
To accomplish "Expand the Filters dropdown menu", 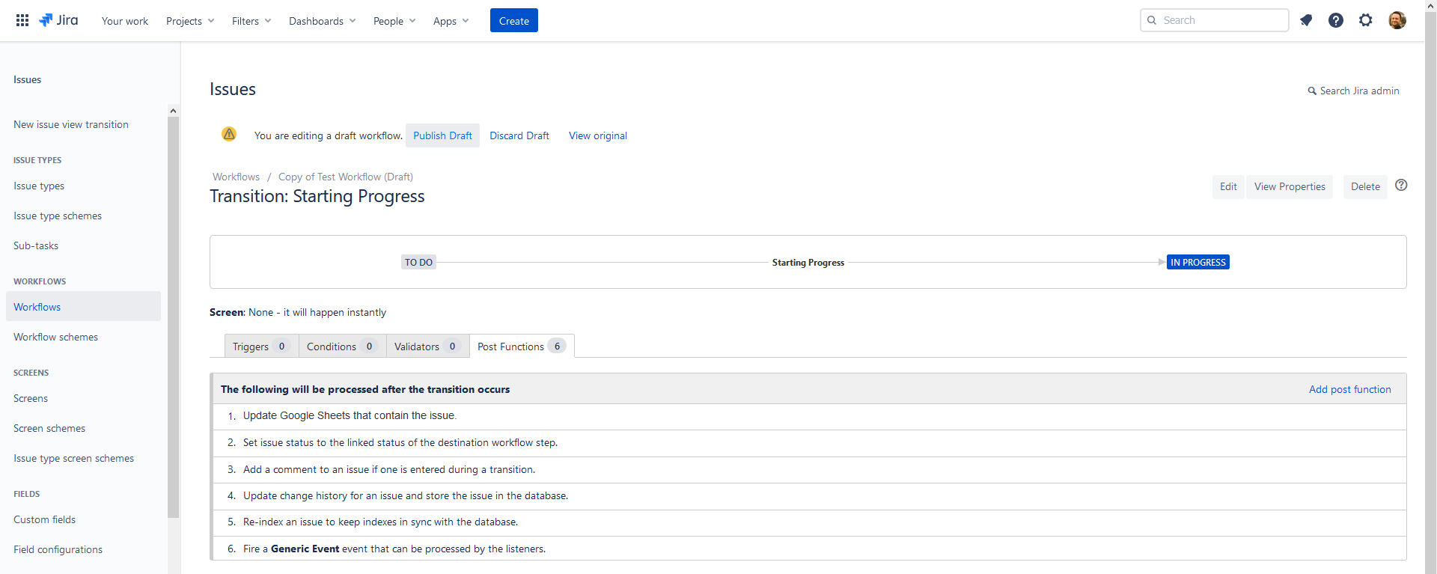I will tap(251, 21).
